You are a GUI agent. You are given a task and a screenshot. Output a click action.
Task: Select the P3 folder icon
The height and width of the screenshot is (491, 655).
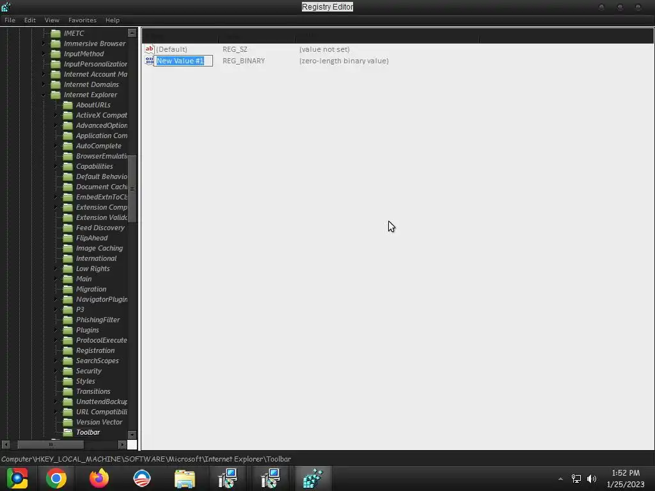(68, 309)
